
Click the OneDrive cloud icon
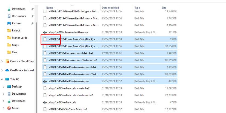(7, 70)
